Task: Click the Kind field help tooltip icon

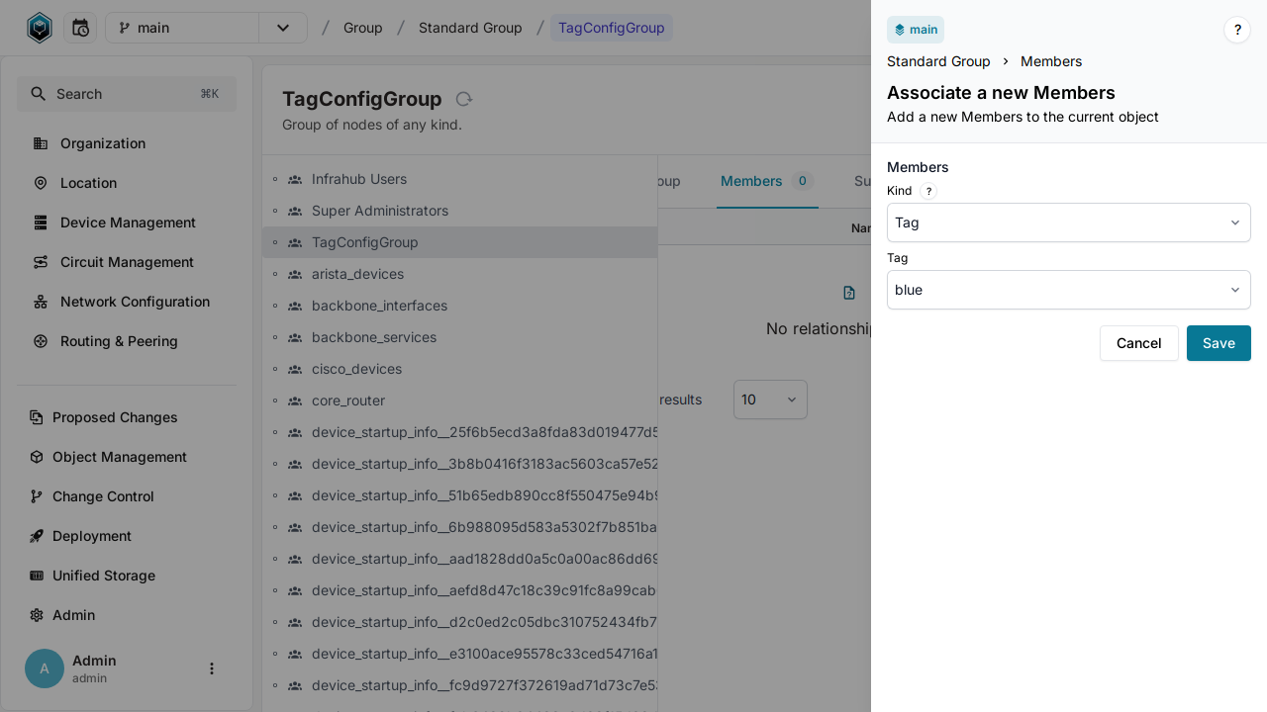Action: click(x=927, y=191)
